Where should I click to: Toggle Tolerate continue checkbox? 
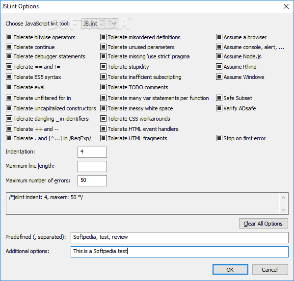pyautogui.click(x=9, y=47)
